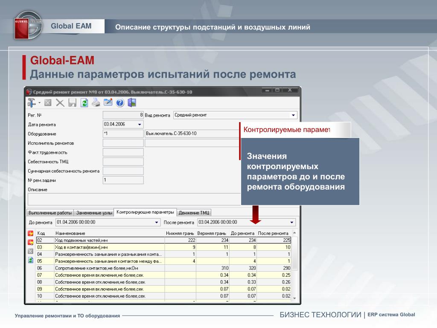This screenshot has height=328, width=437.
Task: Click code cell 04 in table
Action: click(45, 254)
